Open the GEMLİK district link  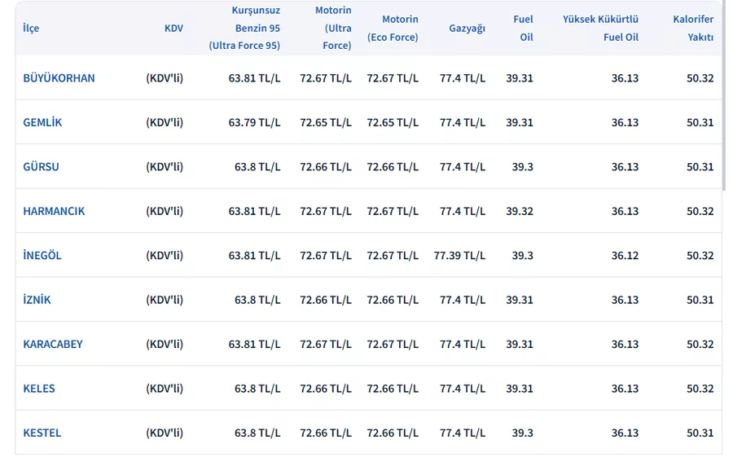(x=42, y=122)
